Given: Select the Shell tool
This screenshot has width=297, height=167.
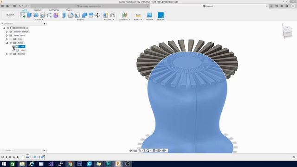Looking at the screenshot, I should (77, 15).
